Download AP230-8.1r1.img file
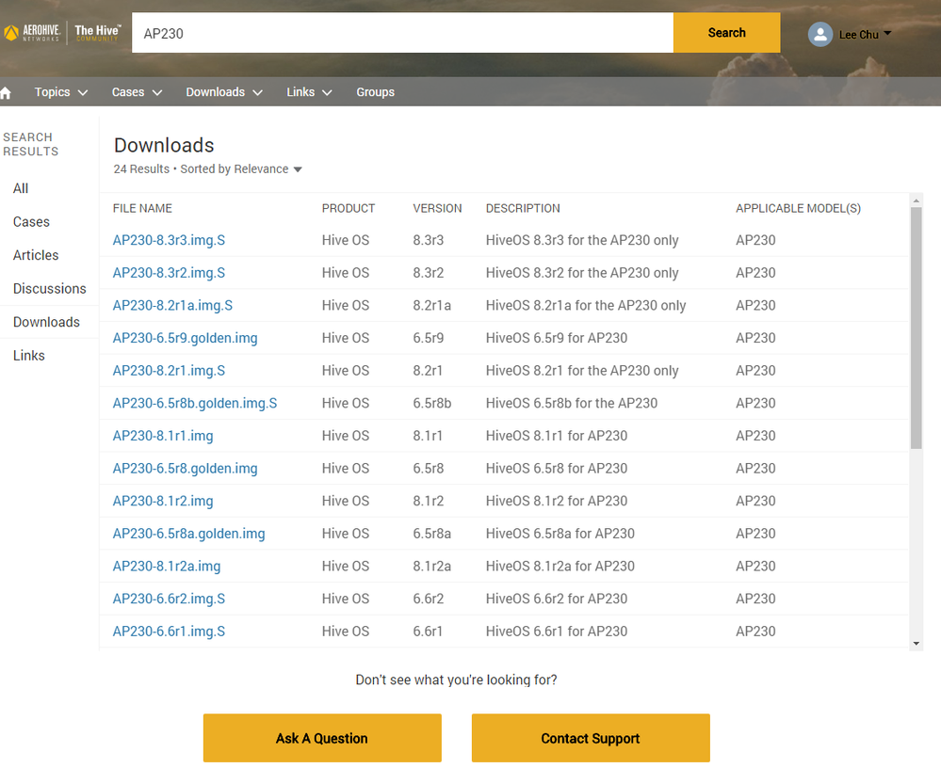The image size is (941, 784). click(163, 436)
